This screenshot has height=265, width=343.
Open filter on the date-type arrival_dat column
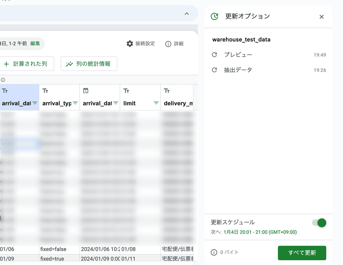tap(116, 103)
